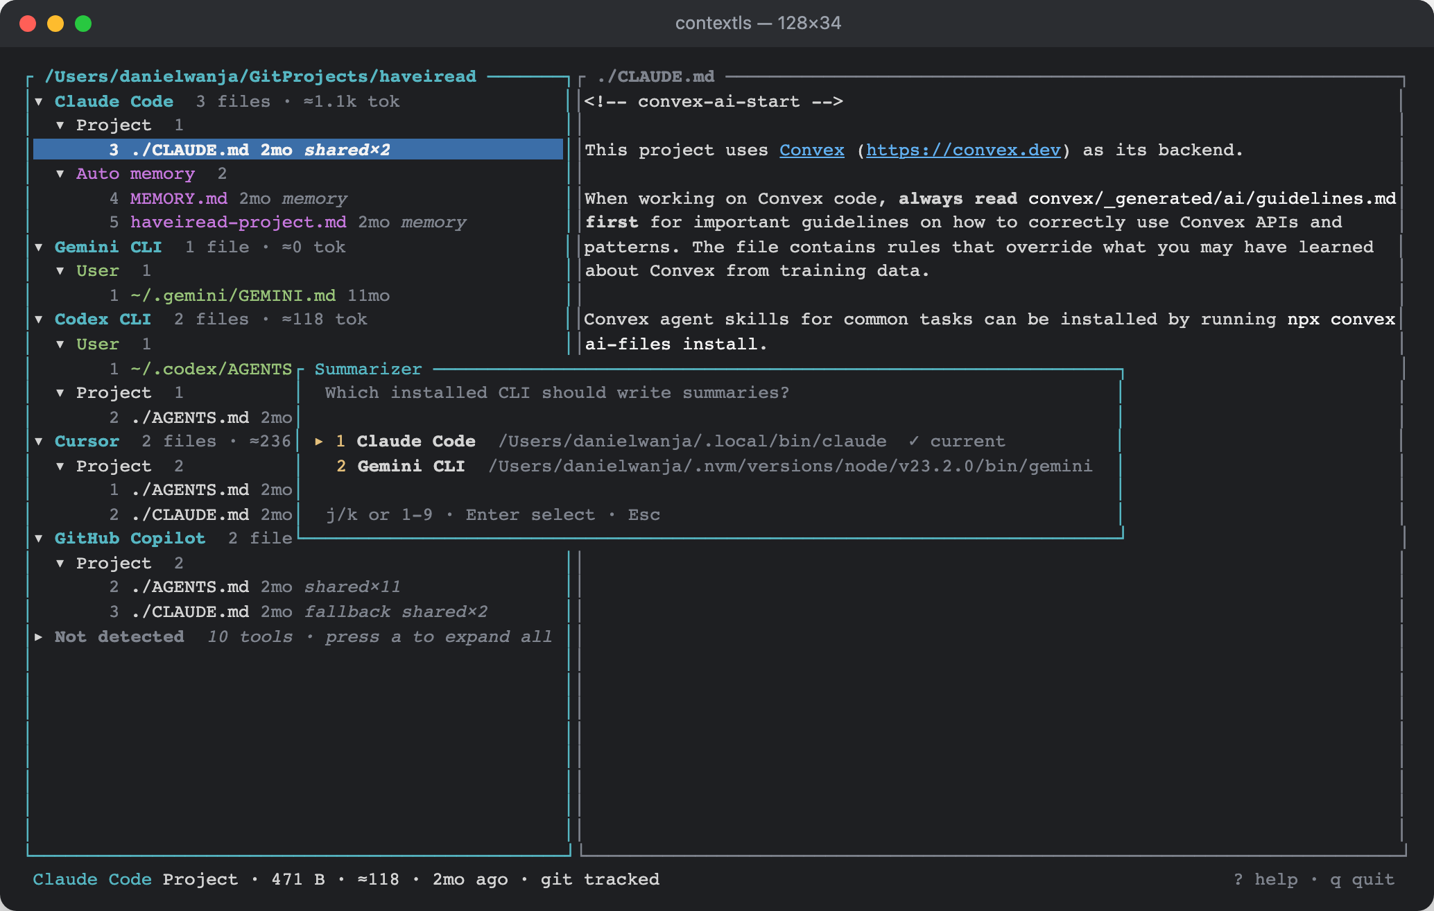Collapse the Auto memory subgroup
Image resolution: width=1434 pixels, height=911 pixels.
(x=60, y=174)
